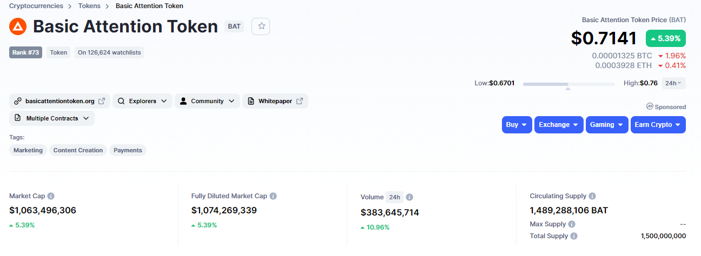The height and width of the screenshot is (256, 701).
Task: Click circulating supply 1,489,288,106 BAT
Action: (x=569, y=211)
